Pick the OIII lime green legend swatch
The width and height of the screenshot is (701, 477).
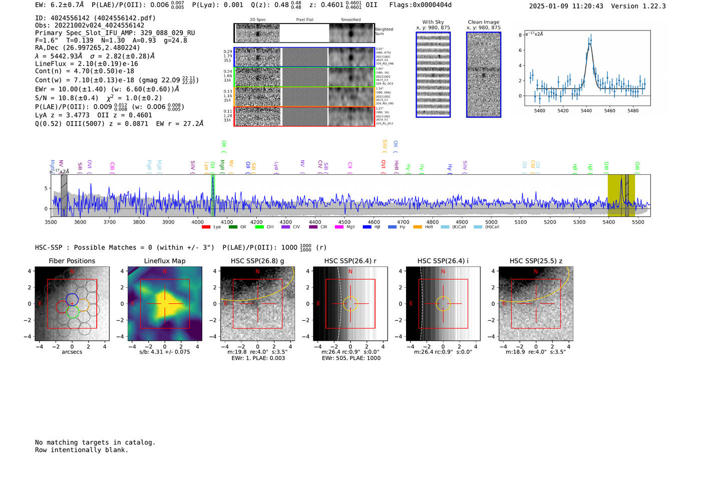coord(259,227)
